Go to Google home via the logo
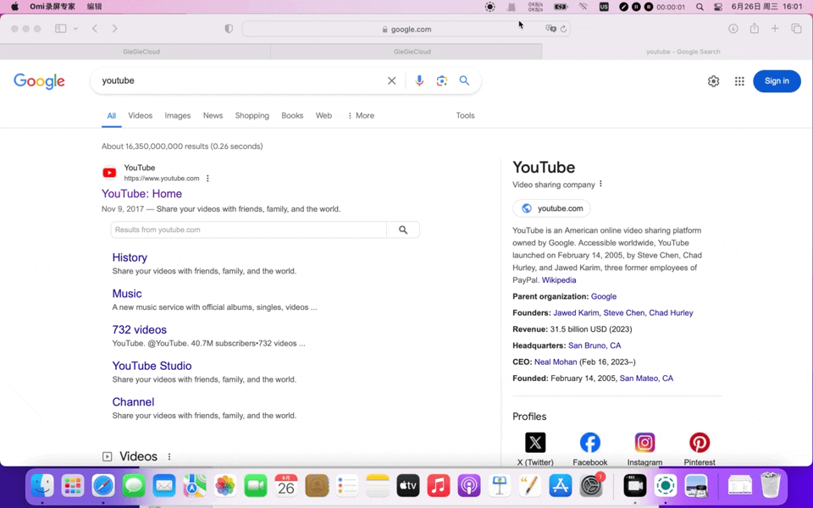The width and height of the screenshot is (813, 508). [40, 81]
